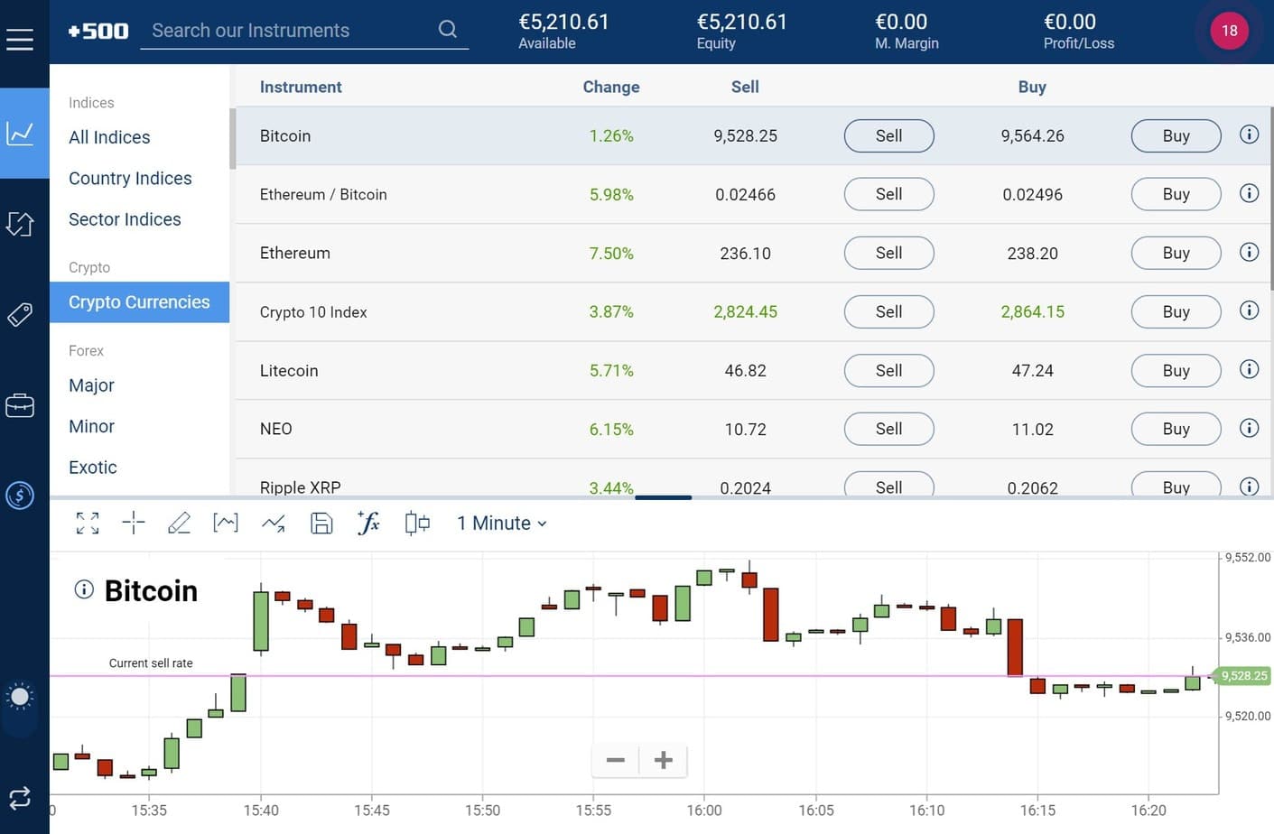Toggle the real/demo switch arrows icon
This screenshot has width=1274, height=834.
(20, 798)
